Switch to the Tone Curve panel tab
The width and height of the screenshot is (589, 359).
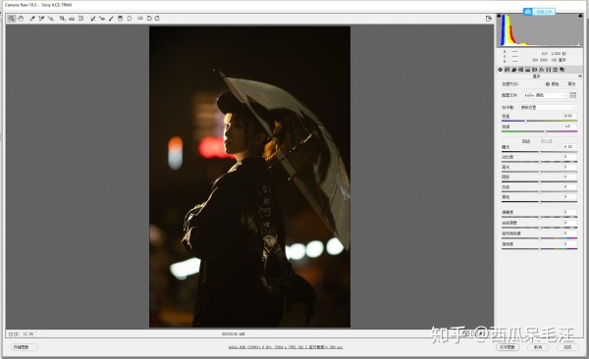tap(508, 70)
